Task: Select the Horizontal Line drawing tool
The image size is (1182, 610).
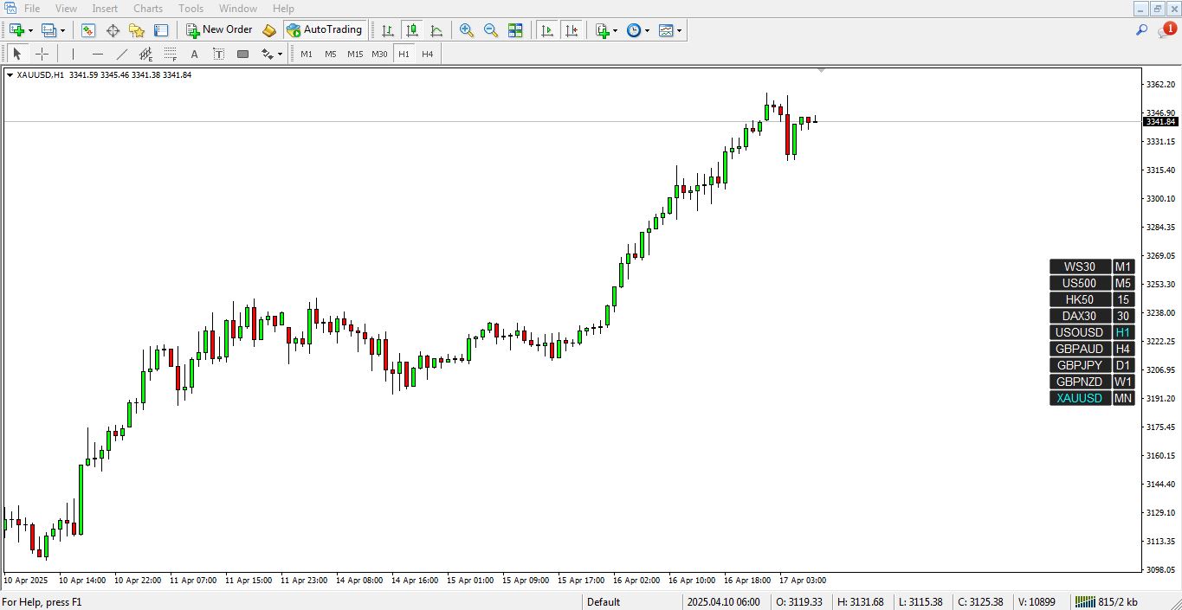Action: (x=98, y=54)
